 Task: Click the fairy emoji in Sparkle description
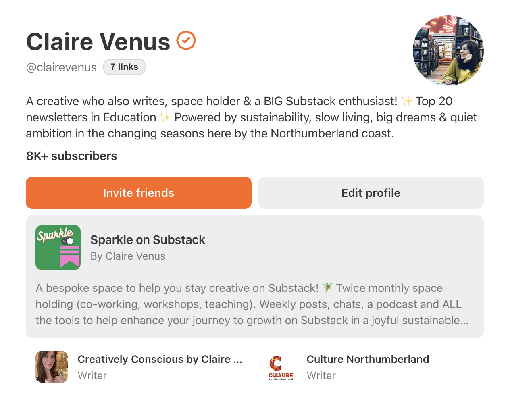[x=327, y=288]
